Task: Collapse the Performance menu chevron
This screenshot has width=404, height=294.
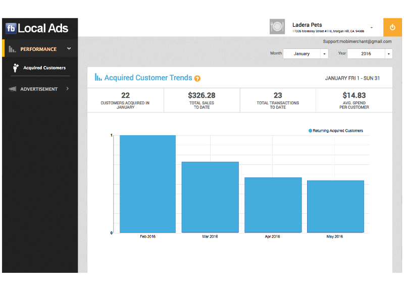Action: point(69,49)
